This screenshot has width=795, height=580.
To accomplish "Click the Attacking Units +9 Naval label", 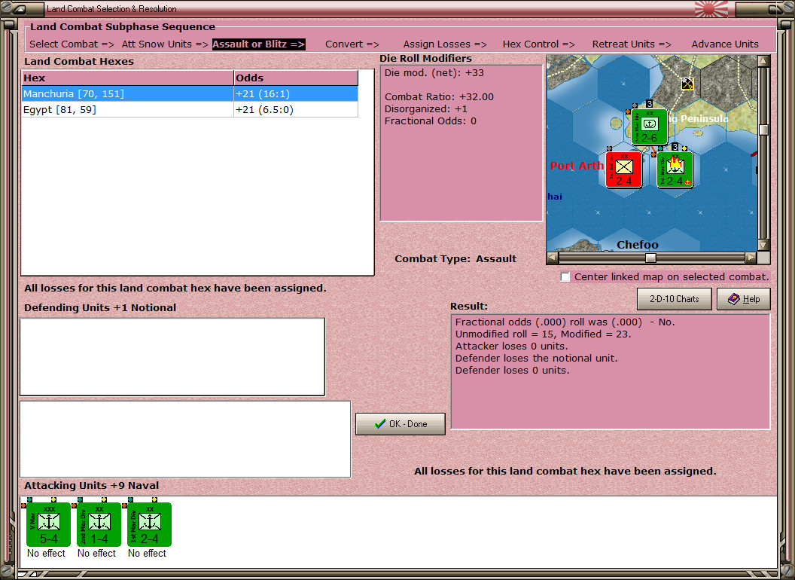I will coord(91,486).
